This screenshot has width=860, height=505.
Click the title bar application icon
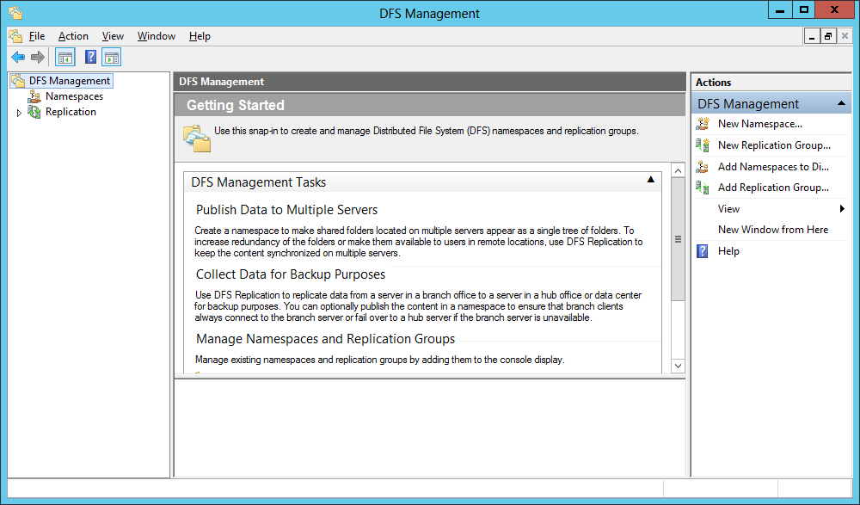click(x=15, y=13)
